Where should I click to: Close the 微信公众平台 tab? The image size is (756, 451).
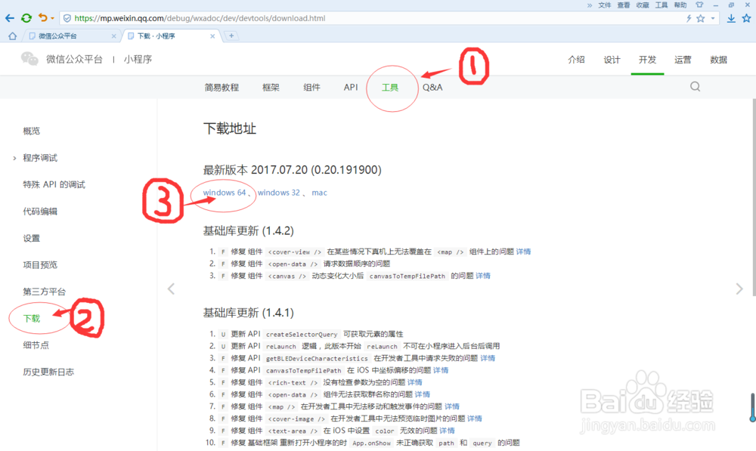tap(114, 36)
